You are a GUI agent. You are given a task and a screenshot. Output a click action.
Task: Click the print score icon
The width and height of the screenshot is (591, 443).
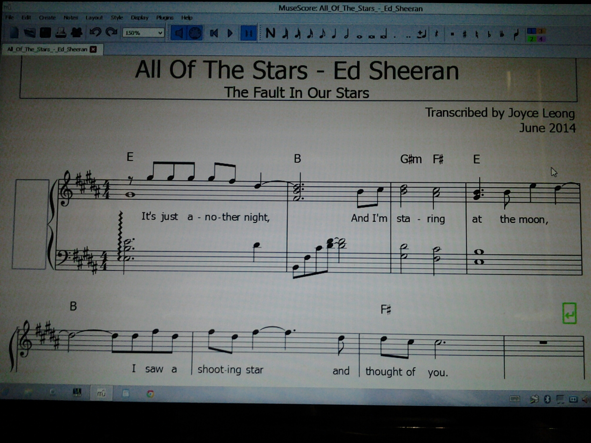click(61, 32)
